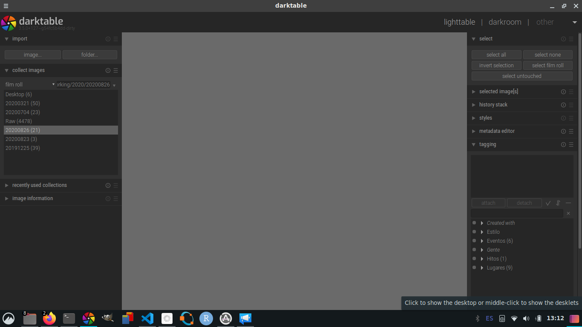Open Visual Studio Code from the taskbar
This screenshot has width=582, height=327.
click(147, 318)
